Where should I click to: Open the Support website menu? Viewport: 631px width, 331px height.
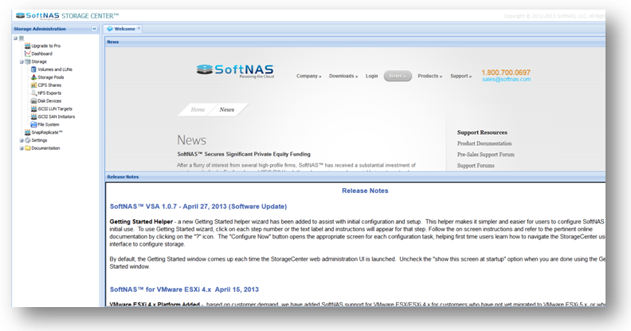click(461, 76)
